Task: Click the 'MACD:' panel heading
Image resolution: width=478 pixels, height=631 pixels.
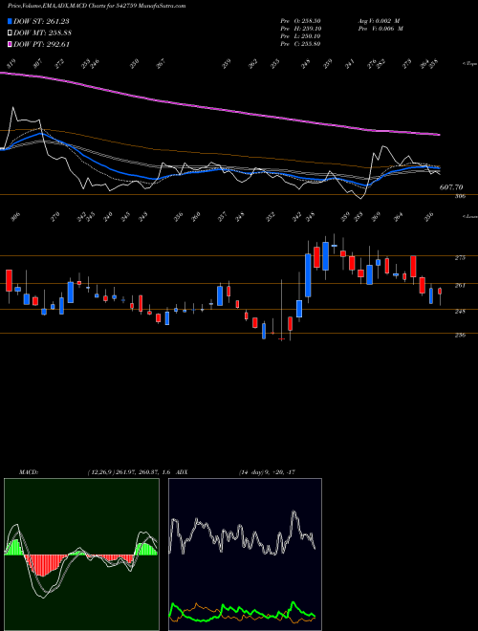Action: tap(29, 472)
